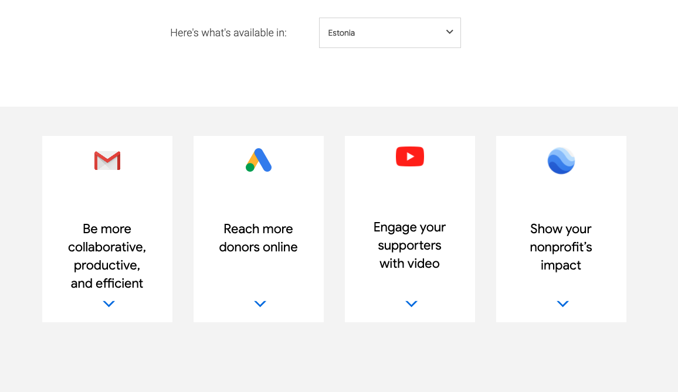Click the "Show your nonprofit's impact" heading

(x=561, y=247)
